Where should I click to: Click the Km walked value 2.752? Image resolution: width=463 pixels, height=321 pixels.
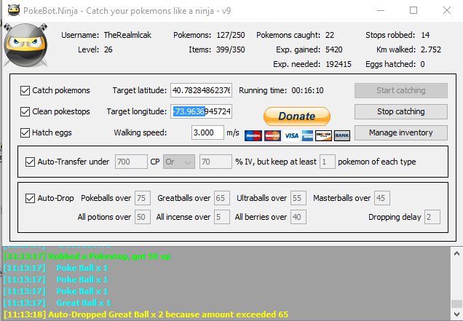[x=431, y=49]
